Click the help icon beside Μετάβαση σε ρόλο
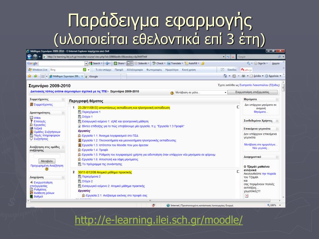Screen dimensions: 319x239 click(172, 93)
